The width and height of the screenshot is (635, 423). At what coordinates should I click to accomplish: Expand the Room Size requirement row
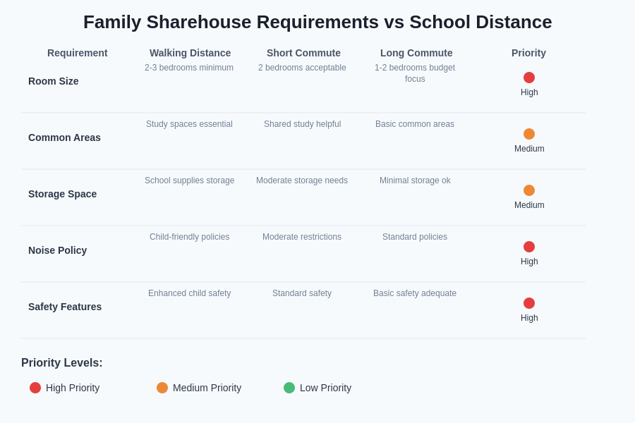point(53,81)
